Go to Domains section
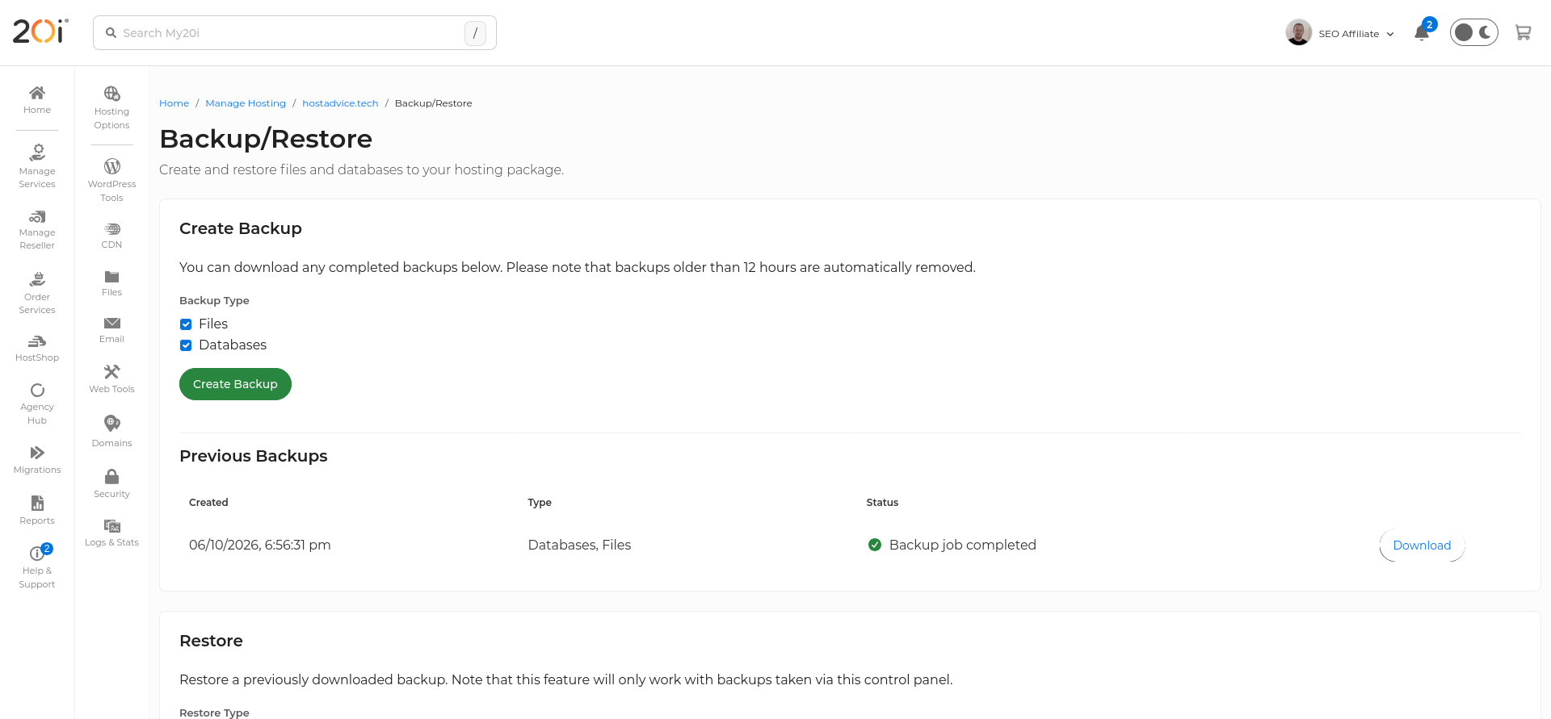1551x719 pixels. pos(111,432)
